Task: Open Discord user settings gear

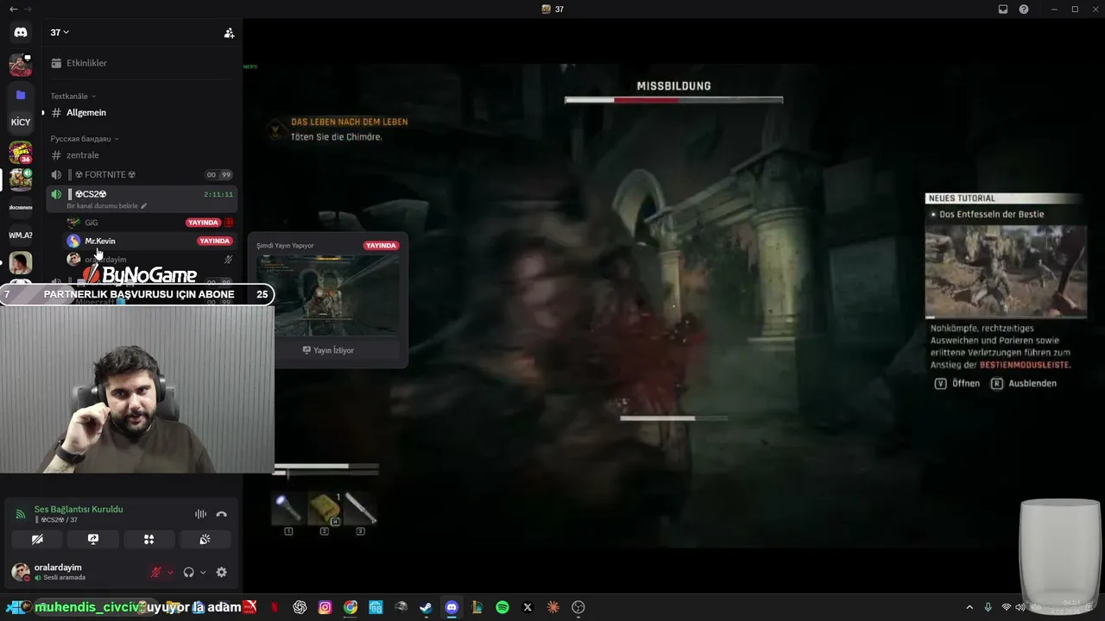Action: click(x=222, y=572)
